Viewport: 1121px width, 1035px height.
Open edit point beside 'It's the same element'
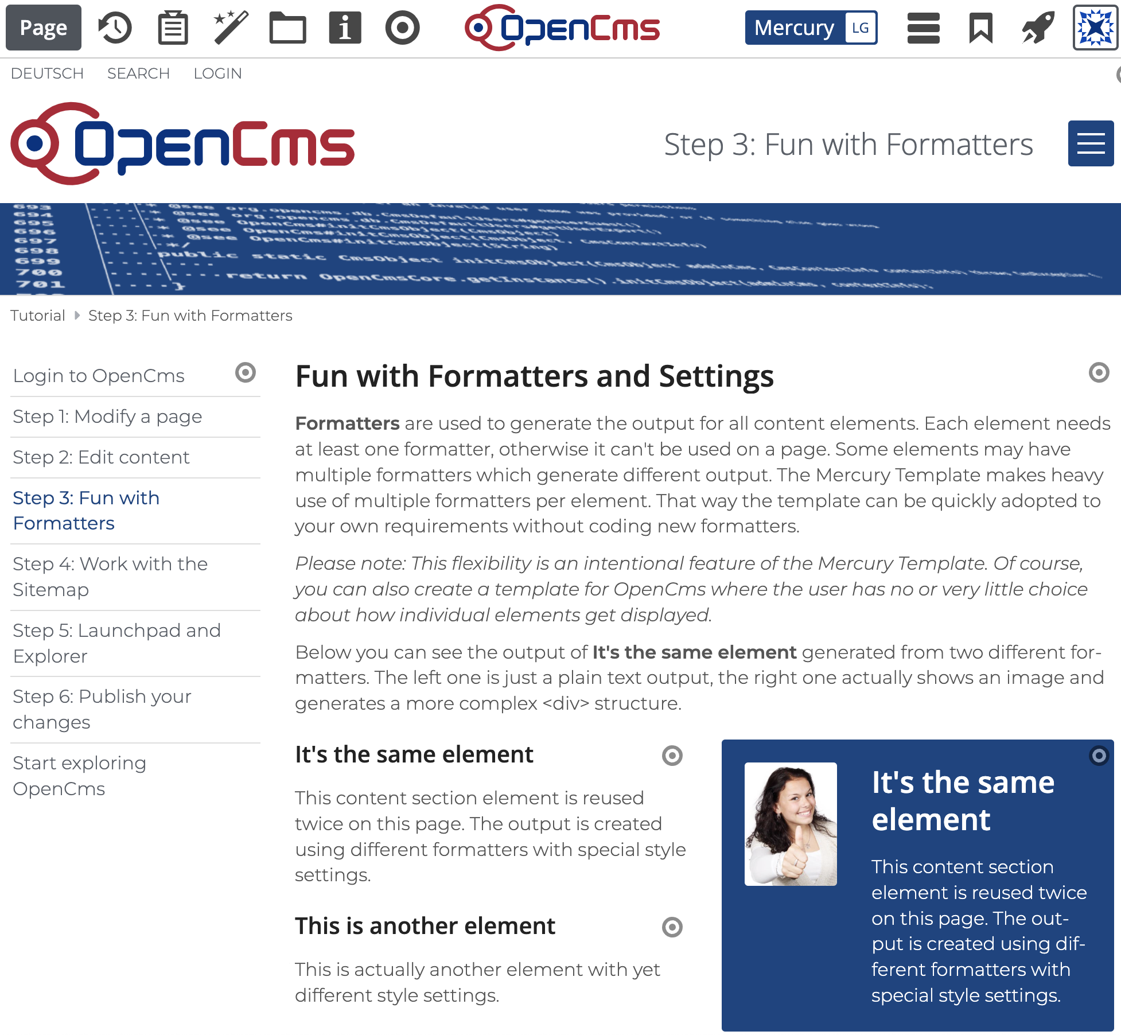(x=672, y=756)
